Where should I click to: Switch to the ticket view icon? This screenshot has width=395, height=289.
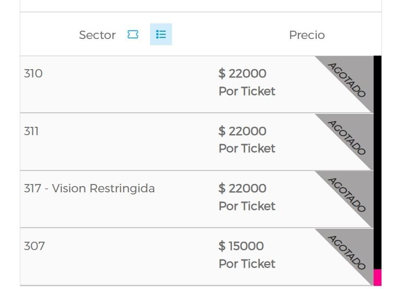tap(133, 34)
